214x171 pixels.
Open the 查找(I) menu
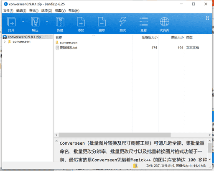[34, 10]
